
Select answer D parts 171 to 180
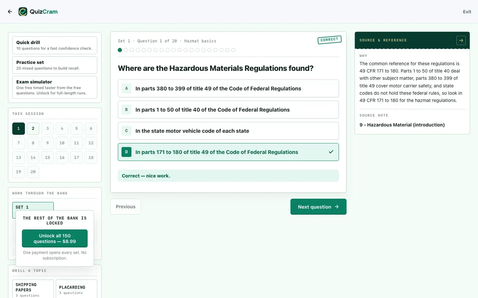point(228,152)
